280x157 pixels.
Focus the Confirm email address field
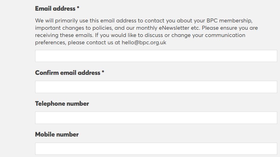click(x=156, y=87)
